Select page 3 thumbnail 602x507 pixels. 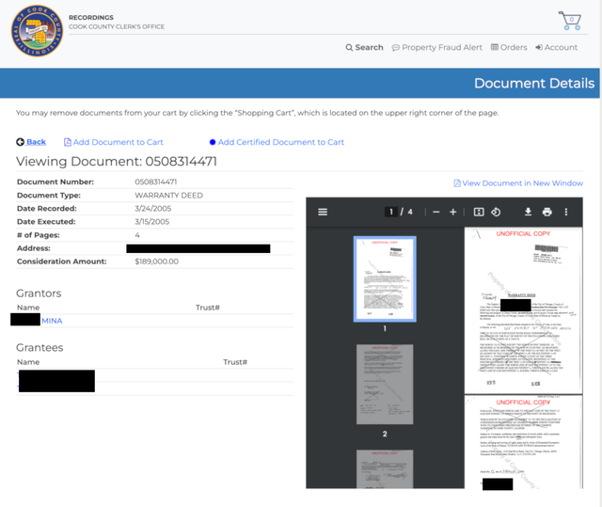click(x=385, y=469)
